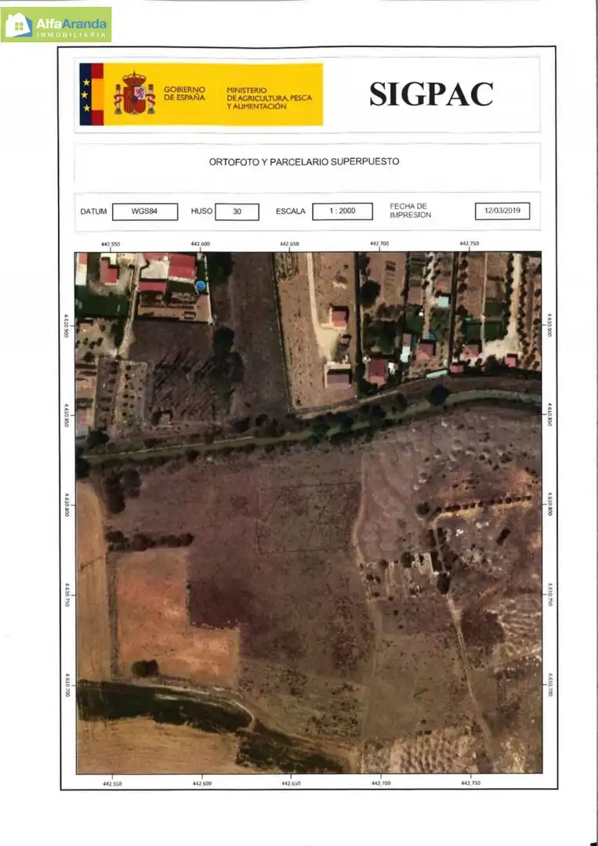Click left axis coordinate 4.610.800
The width and height of the screenshot is (598, 846).
67,504
